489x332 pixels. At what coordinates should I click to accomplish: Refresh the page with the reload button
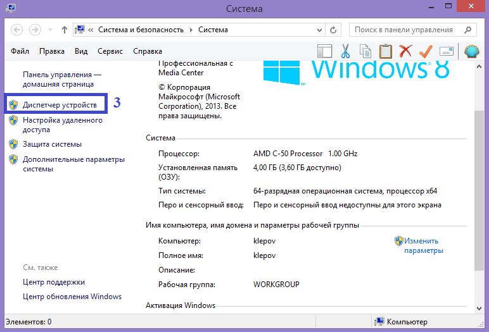(x=333, y=30)
